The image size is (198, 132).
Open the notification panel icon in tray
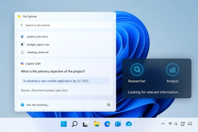[190, 124]
